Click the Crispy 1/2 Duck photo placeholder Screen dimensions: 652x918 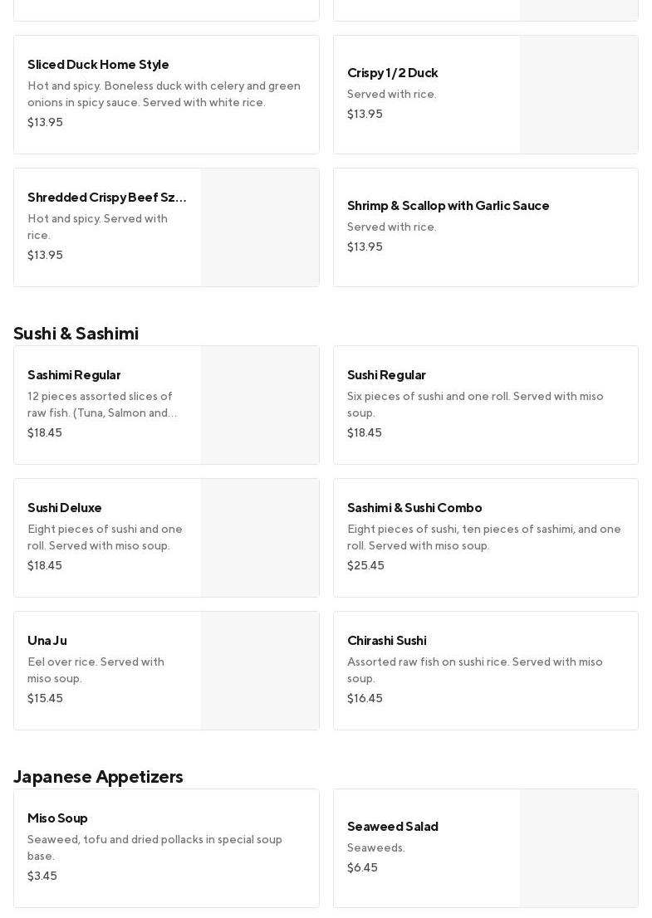click(x=578, y=95)
